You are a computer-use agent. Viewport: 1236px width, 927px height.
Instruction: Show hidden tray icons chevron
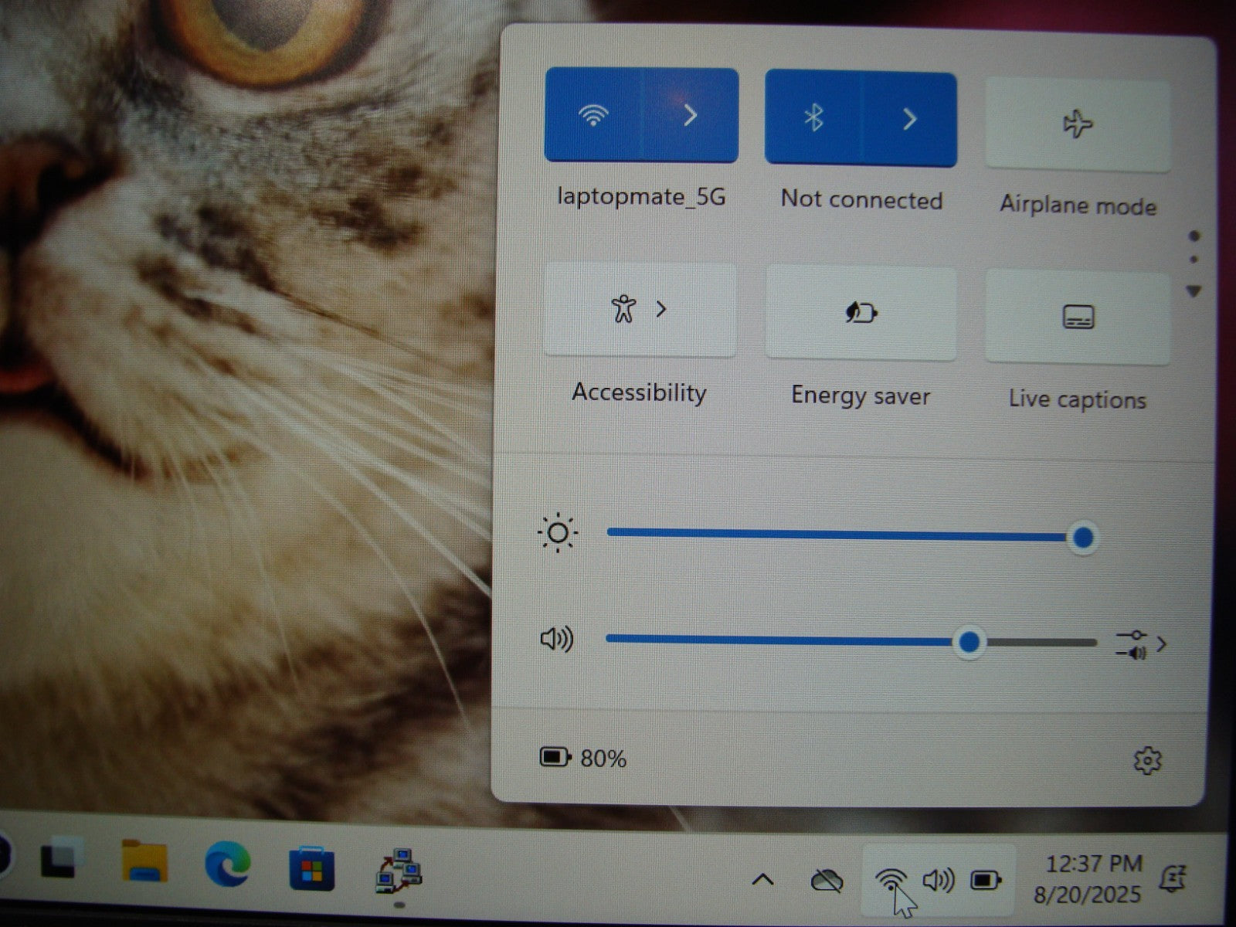(x=762, y=879)
